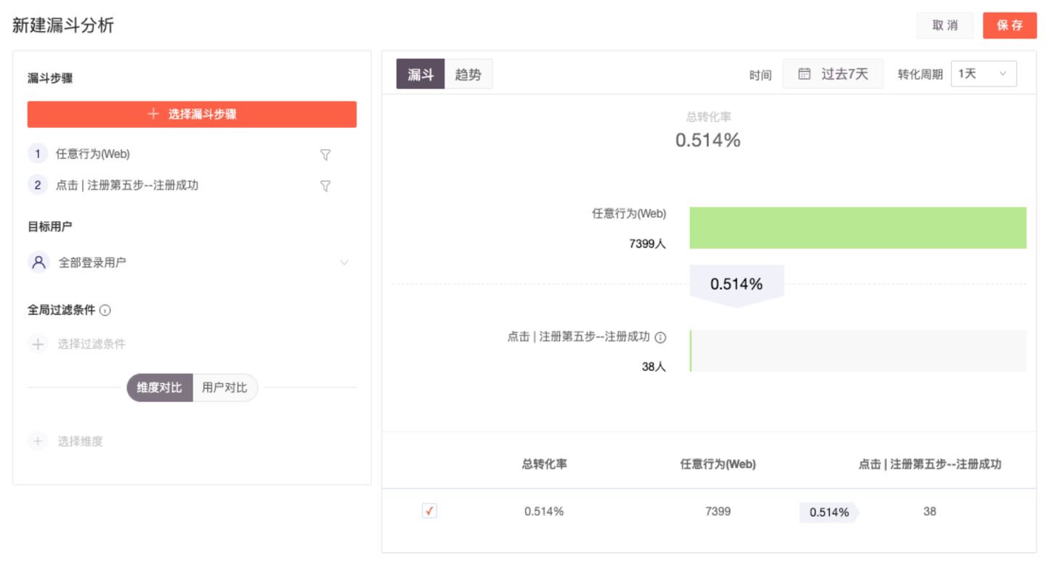The width and height of the screenshot is (1046, 566).
Task: Click the large 0.514% total conversion value
Action: tap(708, 140)
